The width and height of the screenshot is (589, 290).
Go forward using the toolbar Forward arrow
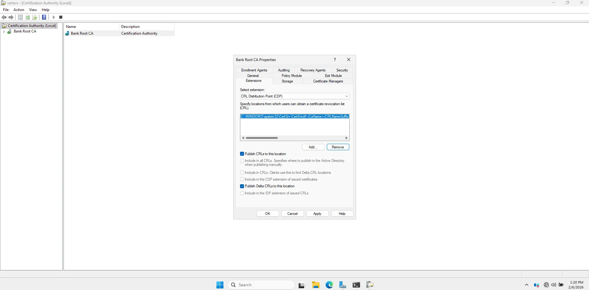(x=11, y=17)
